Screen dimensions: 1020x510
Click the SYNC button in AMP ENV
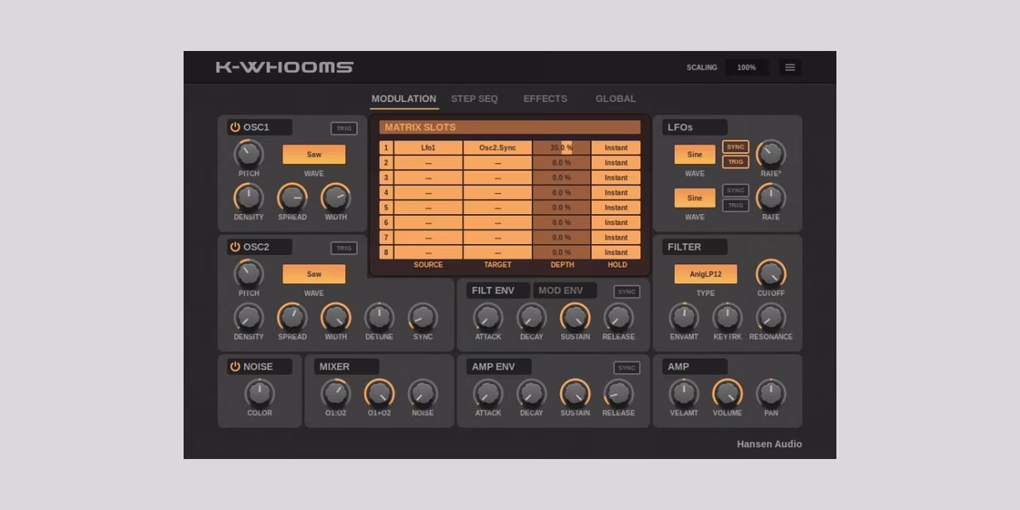tap(626, 365)
